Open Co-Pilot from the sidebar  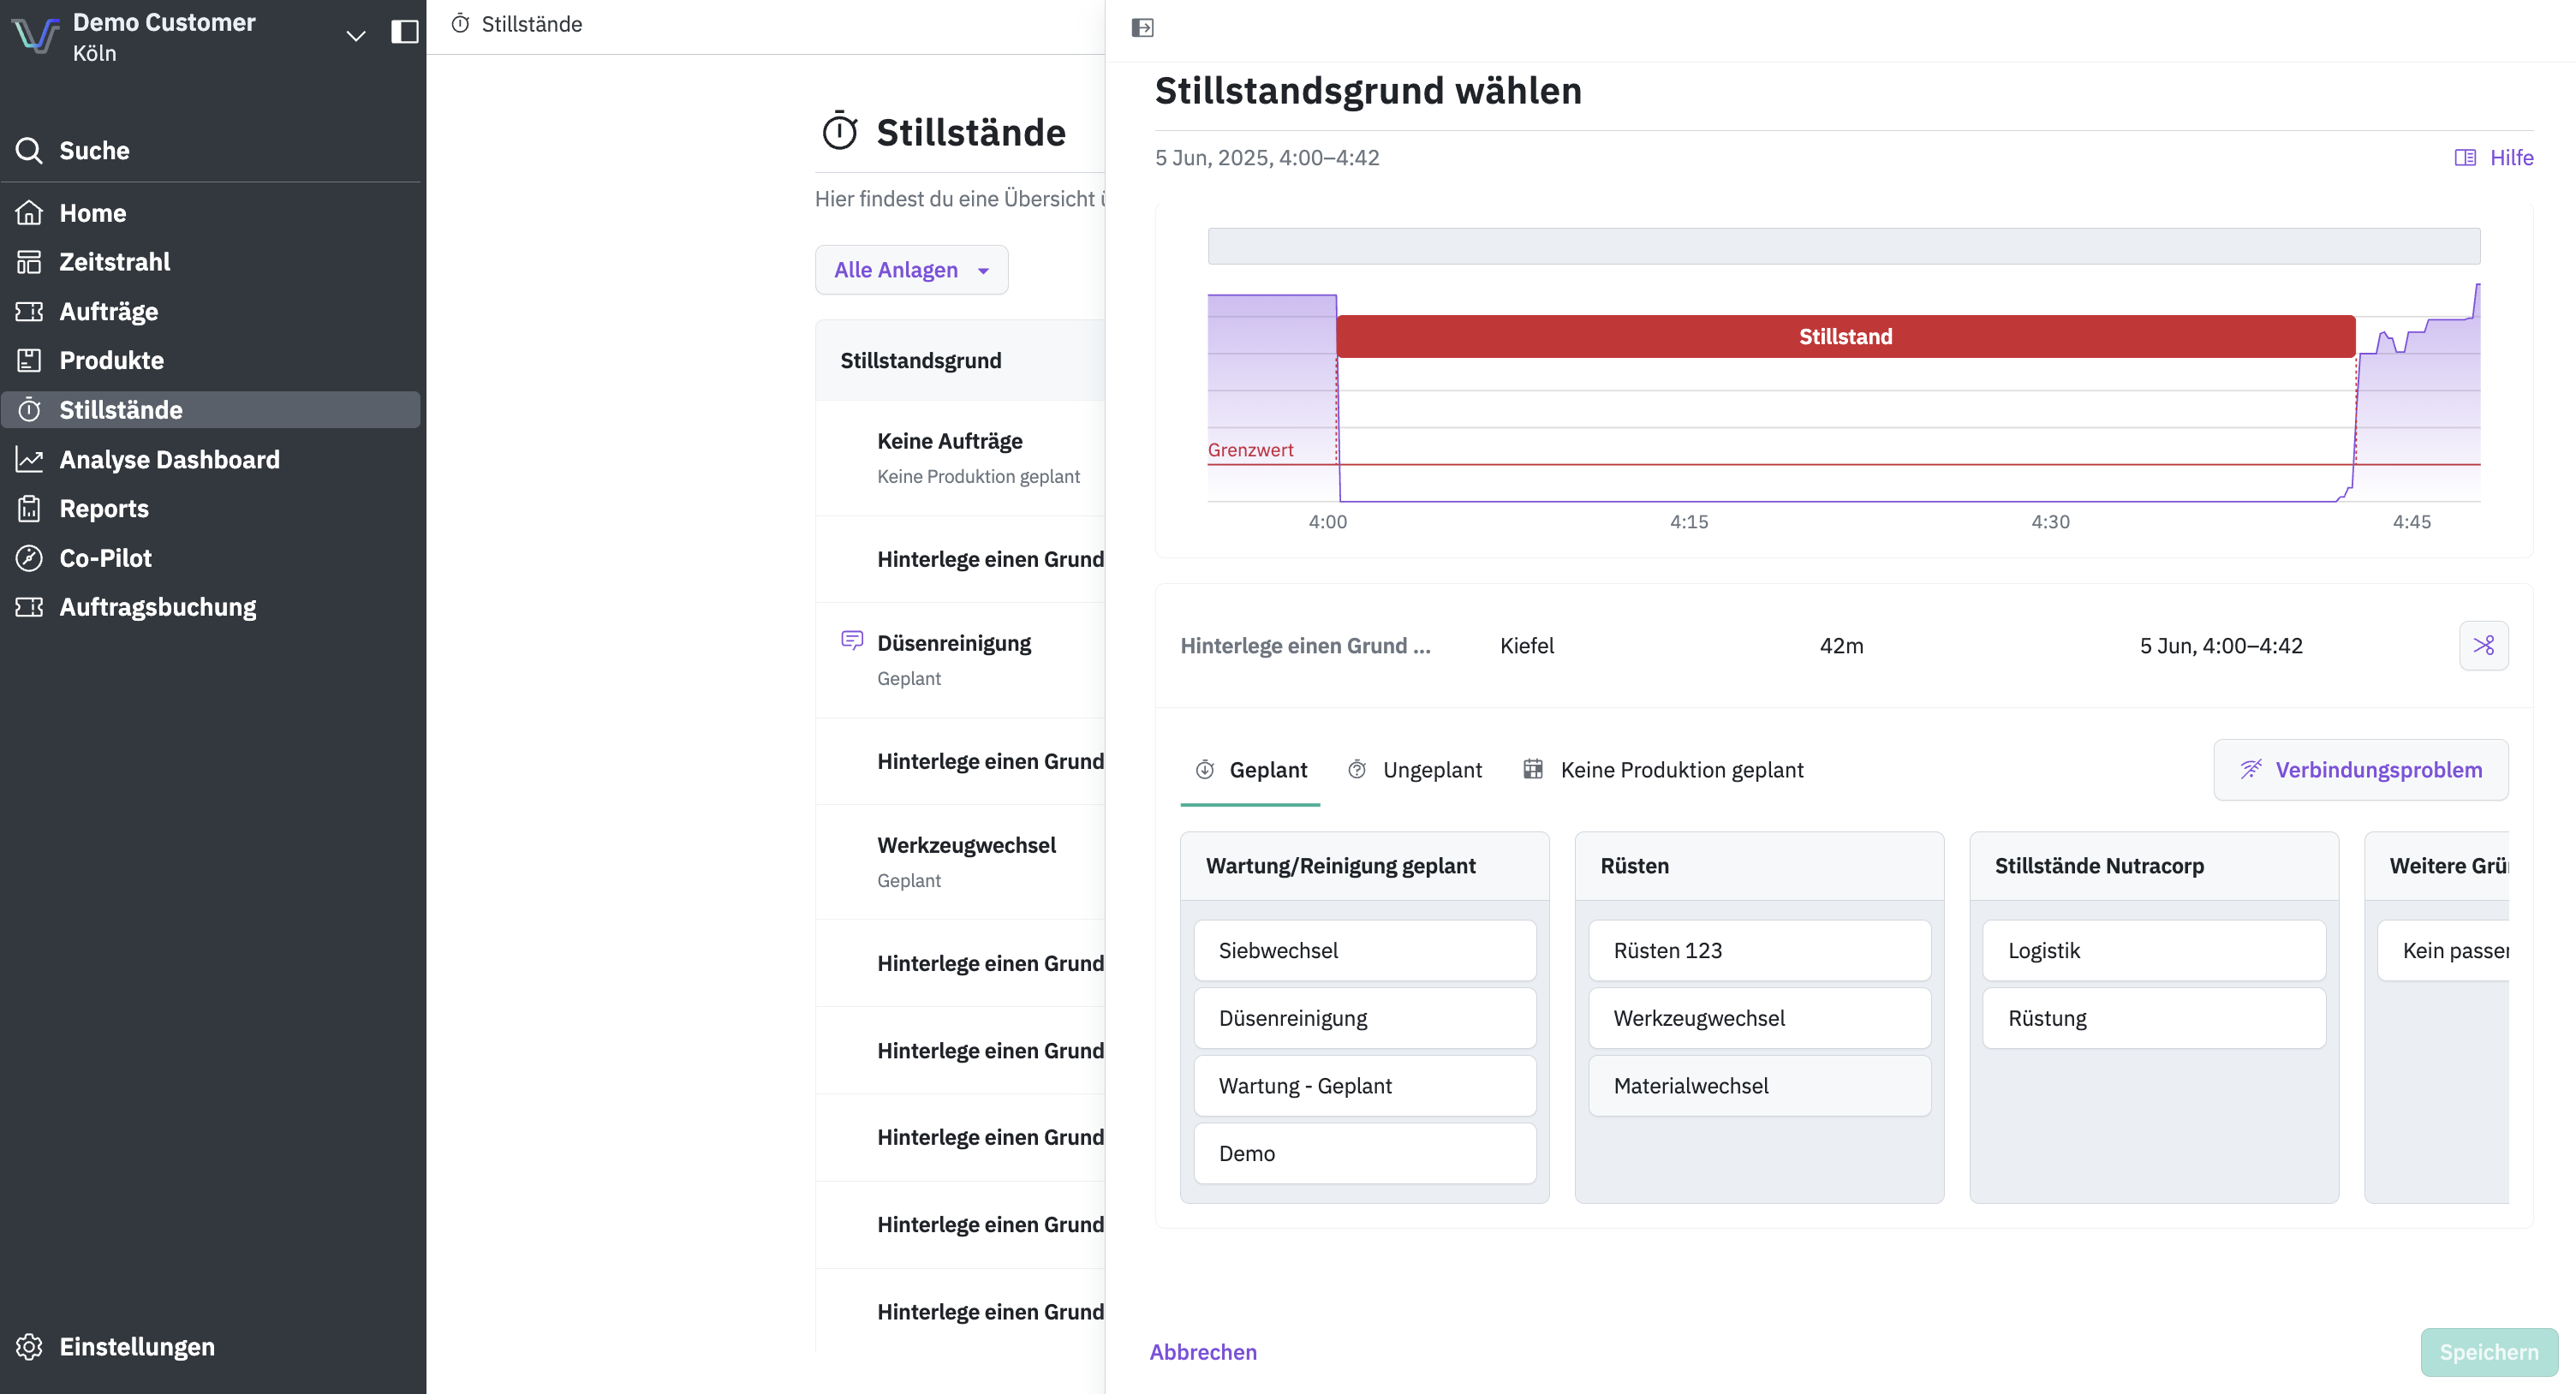click(x=105, y=558)
